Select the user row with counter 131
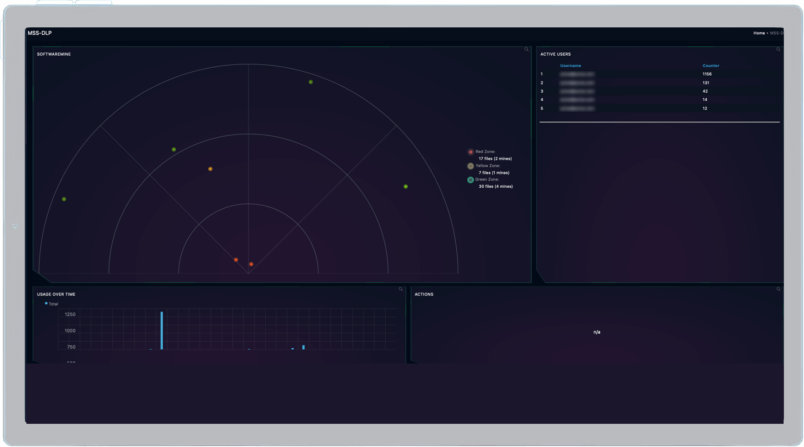The height and width of the screenshot is (447, 804). [659, 83]
